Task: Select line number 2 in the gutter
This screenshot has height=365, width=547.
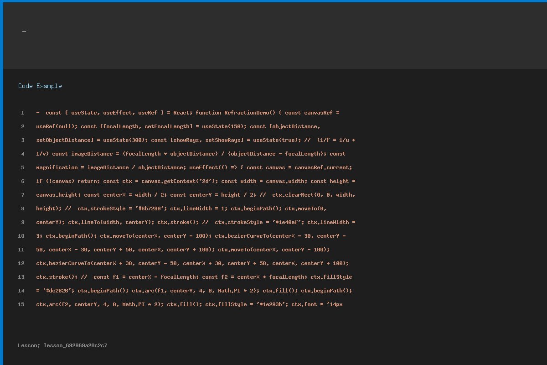Action: (x=22, y=126)
